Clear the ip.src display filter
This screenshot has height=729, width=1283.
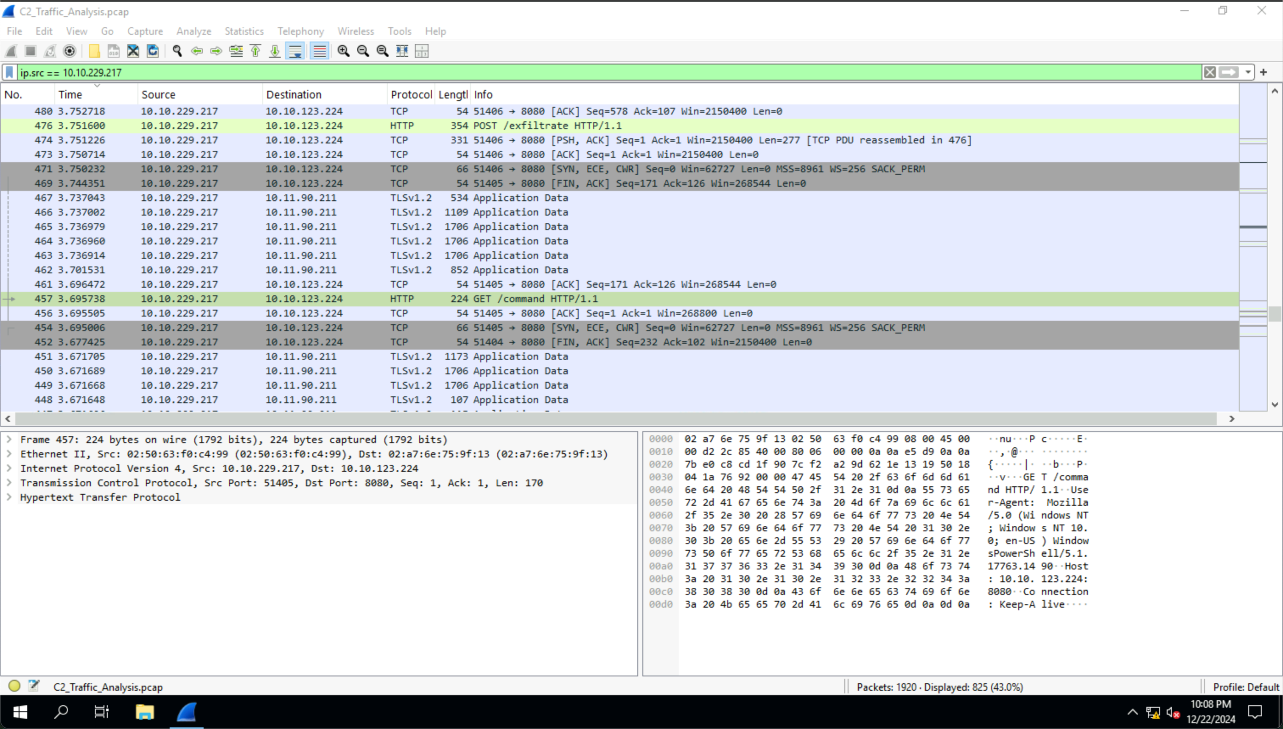pyautogui.click(x=1210, y=72)
